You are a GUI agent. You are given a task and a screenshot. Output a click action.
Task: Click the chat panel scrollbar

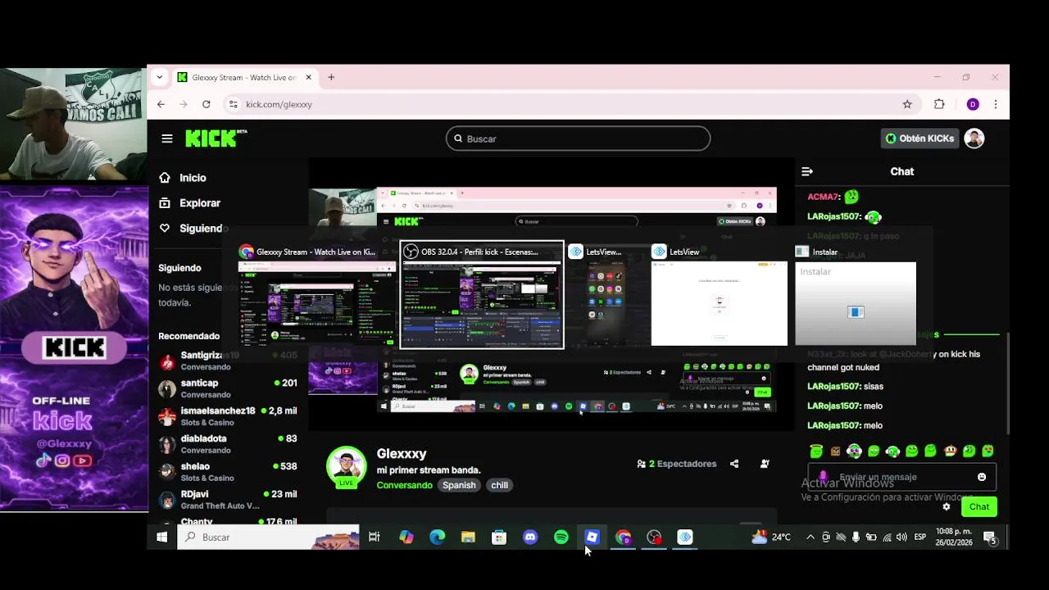(x=1007, y=385)
